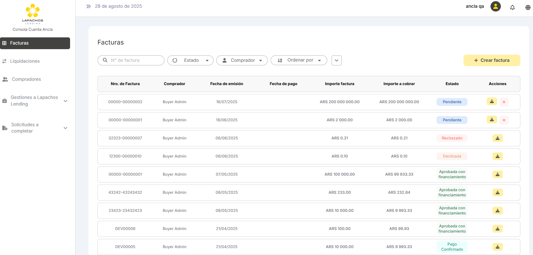The image size is (533, 255).
Task: Go to Liquidaciones in the sidebar
Action: tap(25, 61)
